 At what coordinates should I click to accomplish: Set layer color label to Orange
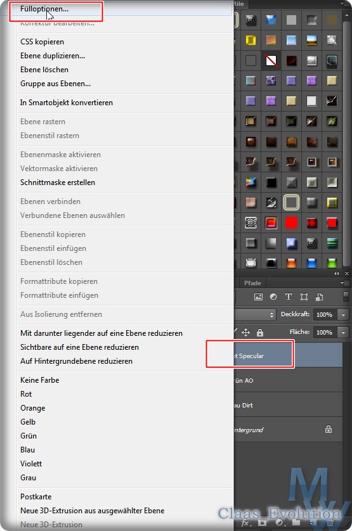click(32, 408)
